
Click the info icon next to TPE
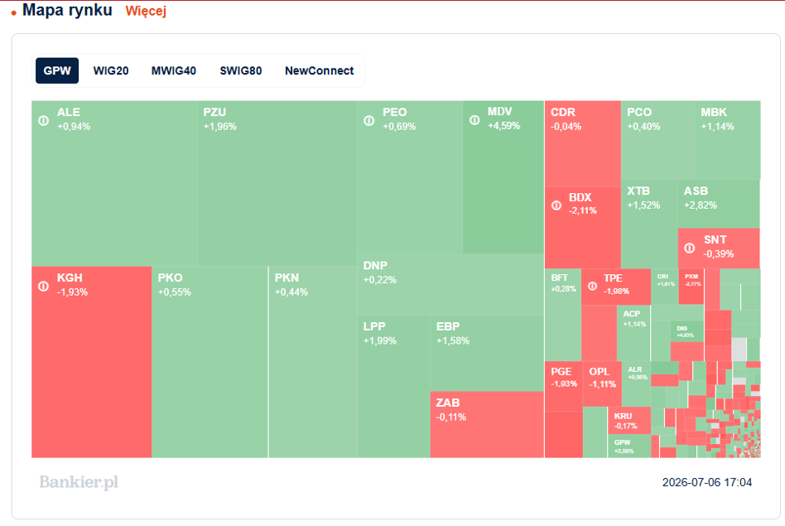click(x=592, y=286)
